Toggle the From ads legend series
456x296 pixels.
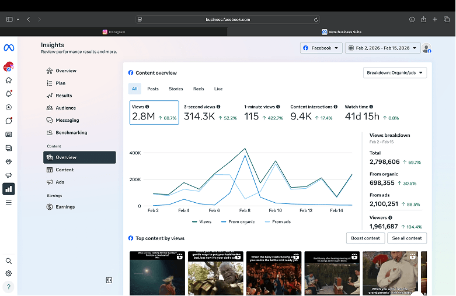pyautogui.click(x=277, y=222)
